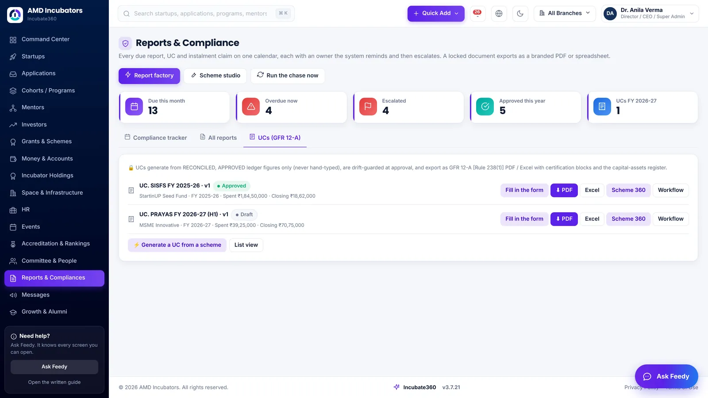Click the Ask Feedy sidebar button

pos(54,367)
